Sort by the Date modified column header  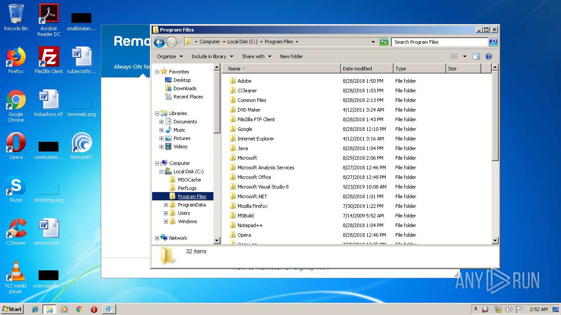click(x=367, y=69)
